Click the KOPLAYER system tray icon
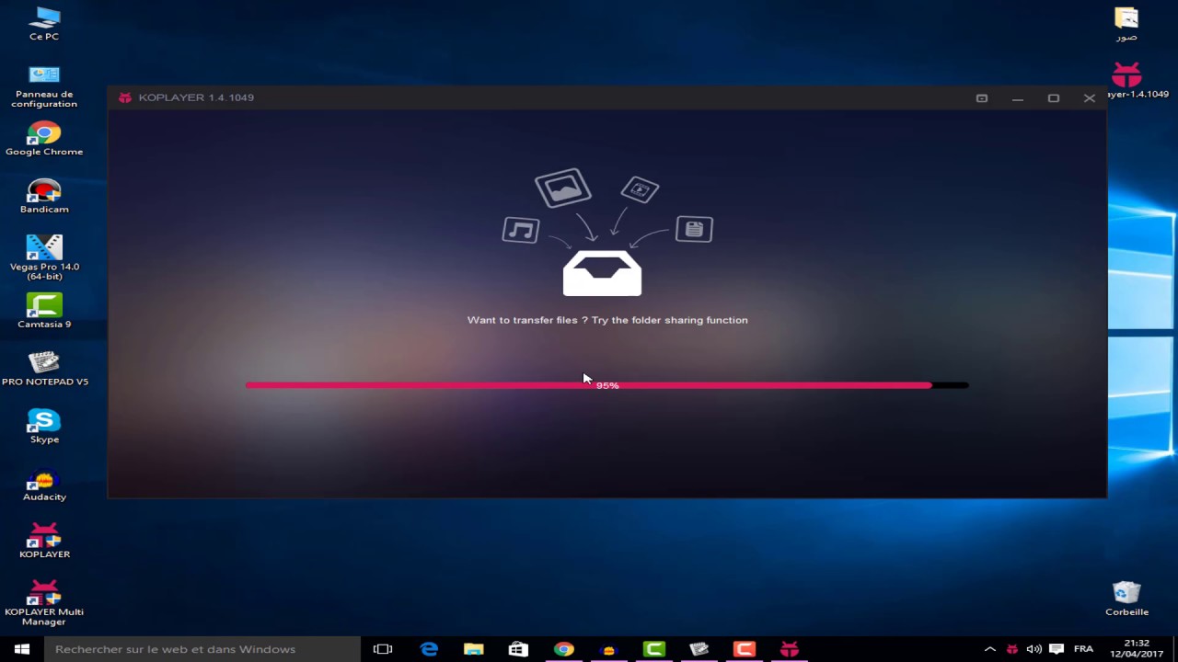1178x662 pixels. click(x=1012, y=649)
